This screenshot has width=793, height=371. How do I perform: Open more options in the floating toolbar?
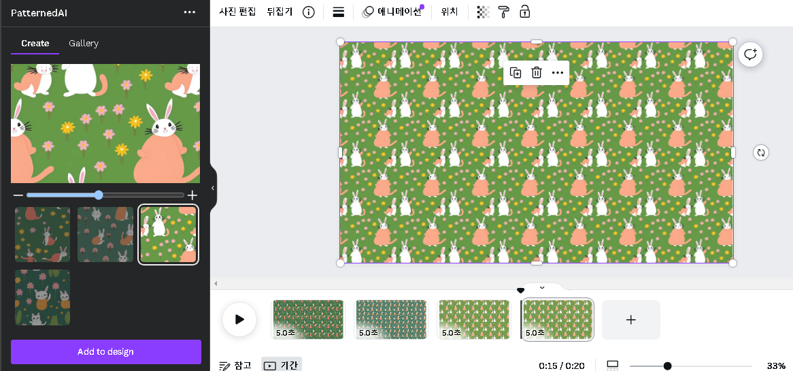557,73
